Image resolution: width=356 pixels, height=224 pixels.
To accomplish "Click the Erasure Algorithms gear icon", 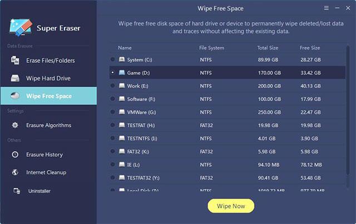I will coord(16,126).
